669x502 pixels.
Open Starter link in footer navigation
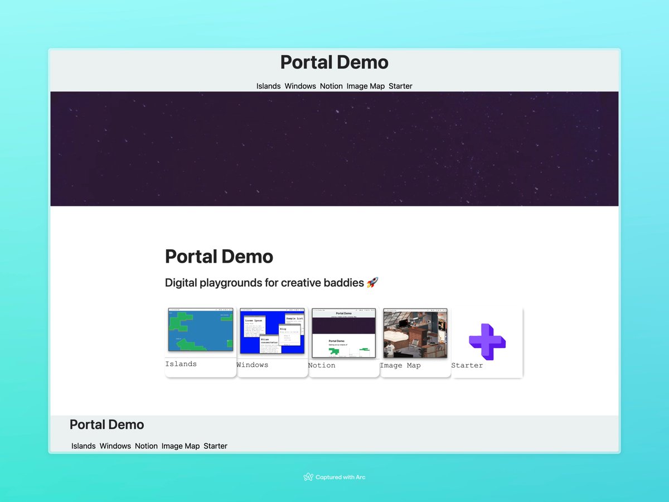215,446
